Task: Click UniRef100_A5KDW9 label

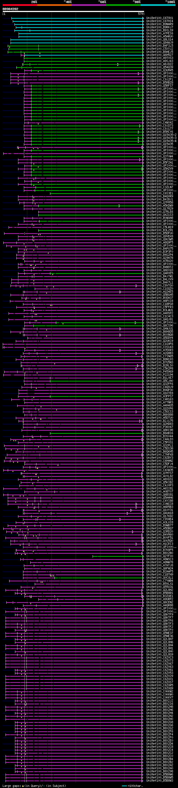Action: click(159, 205)
